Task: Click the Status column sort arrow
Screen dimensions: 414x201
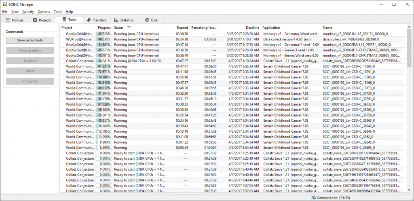Action: tap(129, 28)
